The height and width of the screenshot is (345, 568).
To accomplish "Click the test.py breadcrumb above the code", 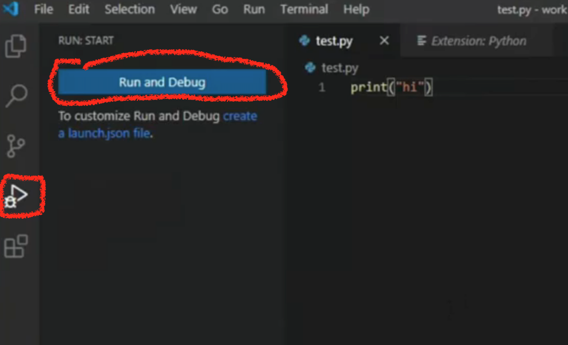I will 339,68.
